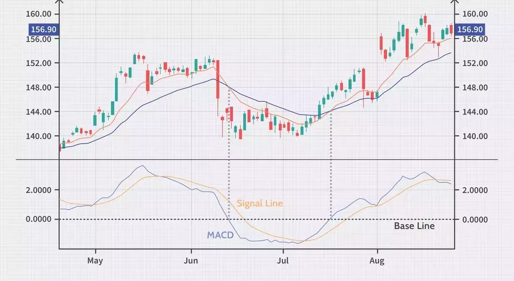Click the orange Signal Line label
Image resolution: width=514 pixels, height=281 pixels.
click(260, 203)
